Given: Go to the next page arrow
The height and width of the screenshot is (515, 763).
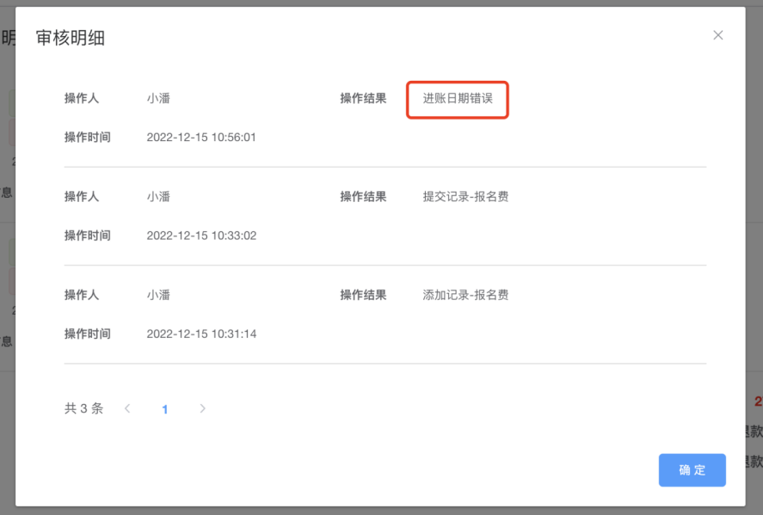Looking at the screenshot, I should (x=203, y=408).
